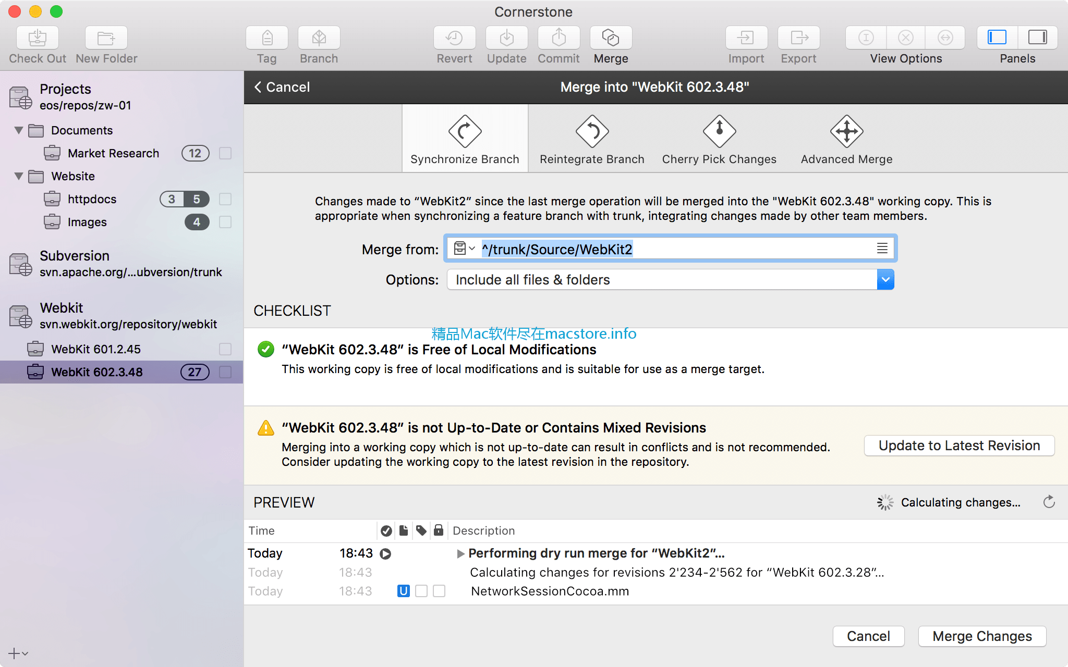
Task: Open the Merge from source type dropdown
Action: click(x=464, y=249)
